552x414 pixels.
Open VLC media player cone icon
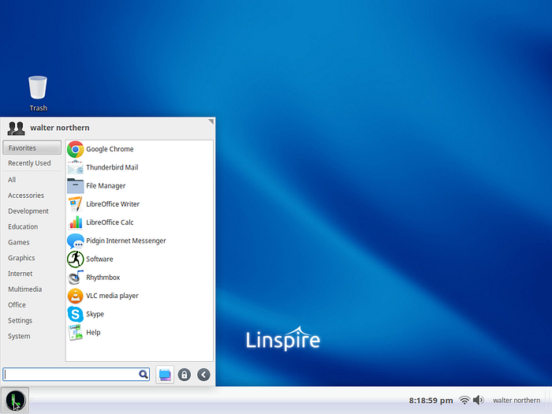(76, 296)
